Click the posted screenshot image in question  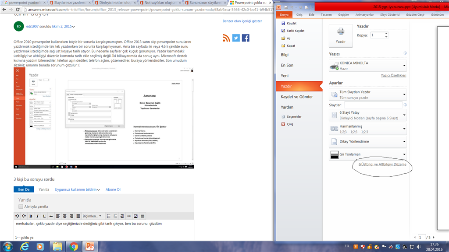tap(103, 118)
